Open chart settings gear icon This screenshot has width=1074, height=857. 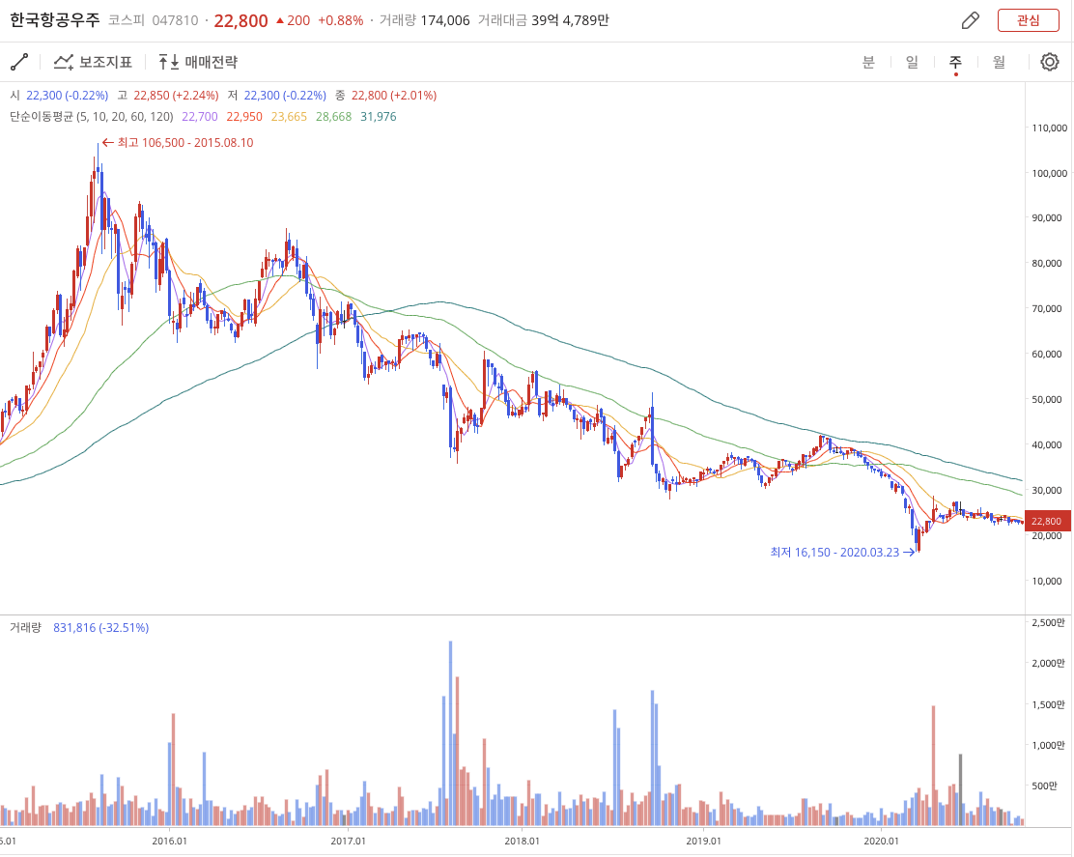coord(1049,62)
